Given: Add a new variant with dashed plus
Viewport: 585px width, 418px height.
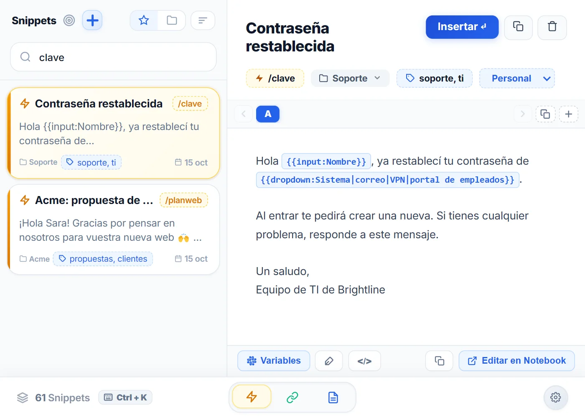Looking at the screenshot, I should point(568,114).
